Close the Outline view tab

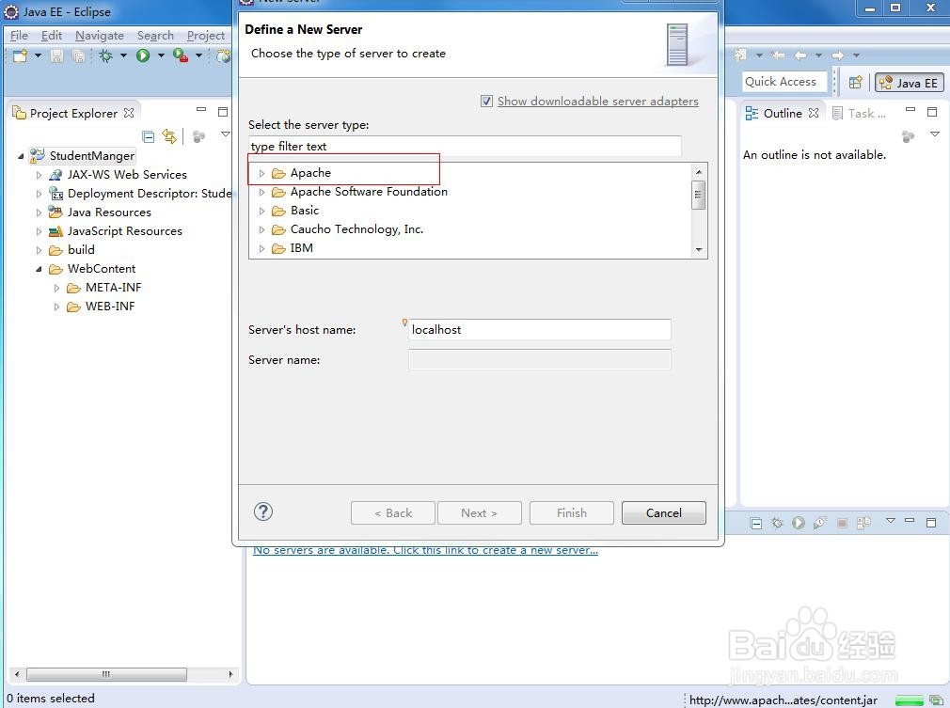[x=814, y=113]
